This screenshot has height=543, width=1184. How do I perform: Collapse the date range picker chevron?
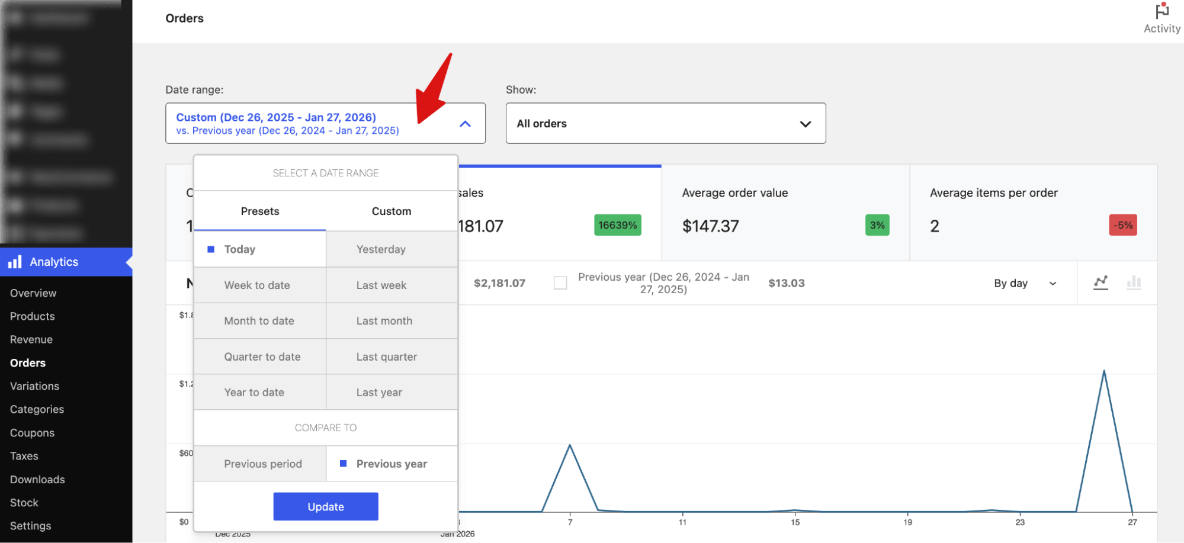(x=466, y=123)
